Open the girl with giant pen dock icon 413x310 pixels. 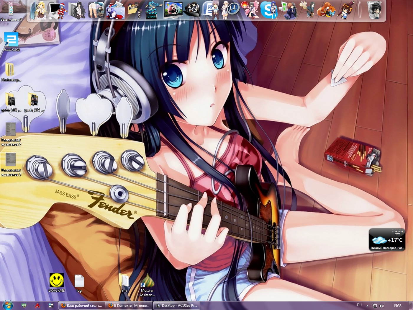(x=346, y=10)
